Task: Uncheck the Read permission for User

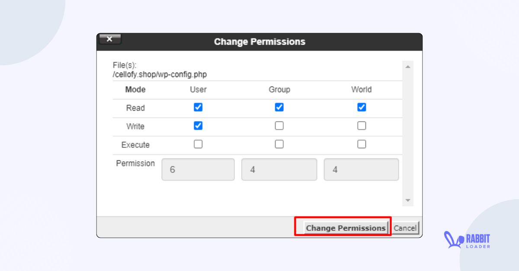Action: coord(198,107)
